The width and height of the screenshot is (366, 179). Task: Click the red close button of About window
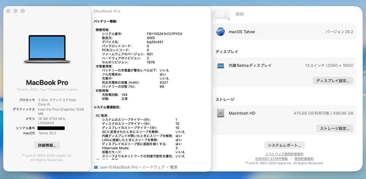8,11
